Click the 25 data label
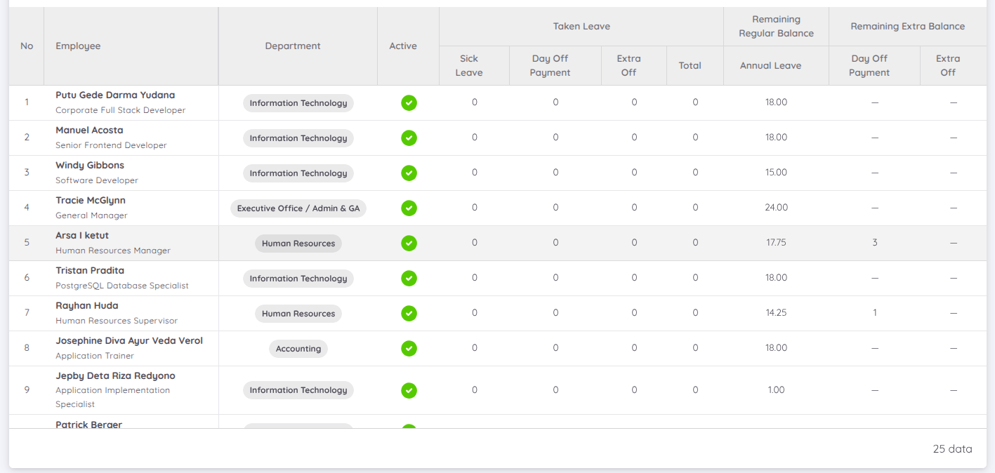 (x=951, y=448)
